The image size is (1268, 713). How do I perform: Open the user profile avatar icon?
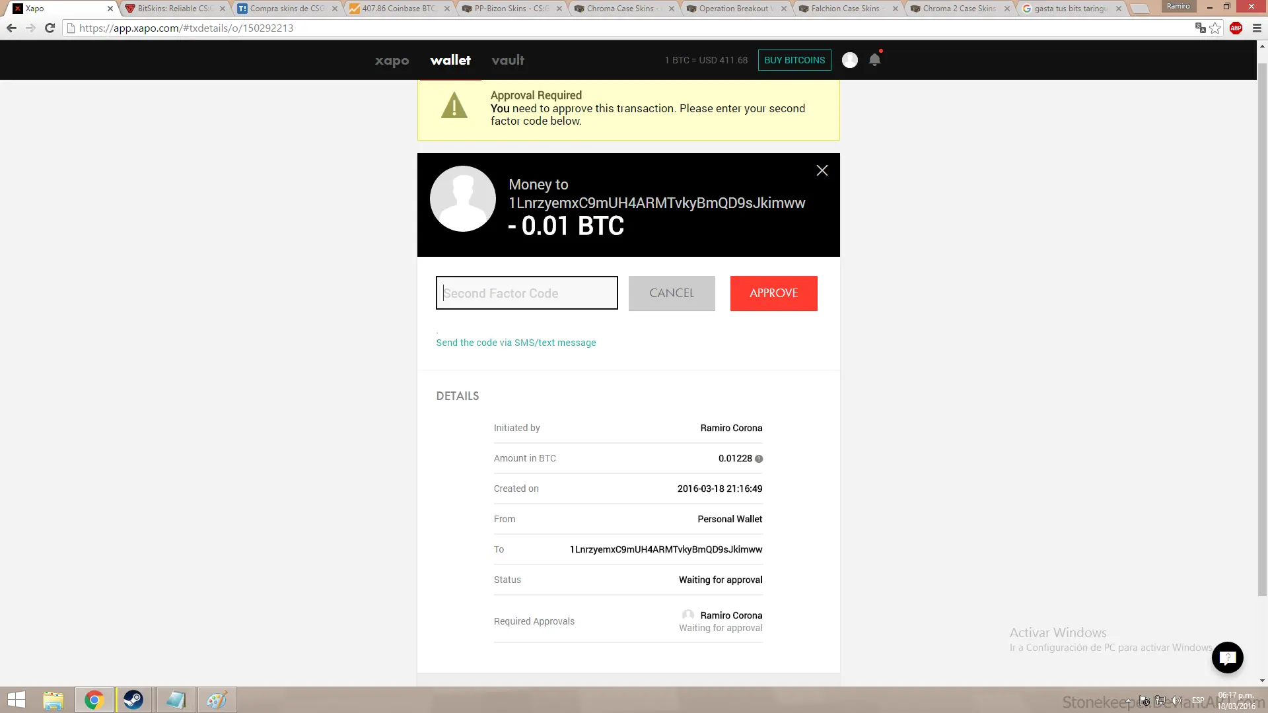850,60
